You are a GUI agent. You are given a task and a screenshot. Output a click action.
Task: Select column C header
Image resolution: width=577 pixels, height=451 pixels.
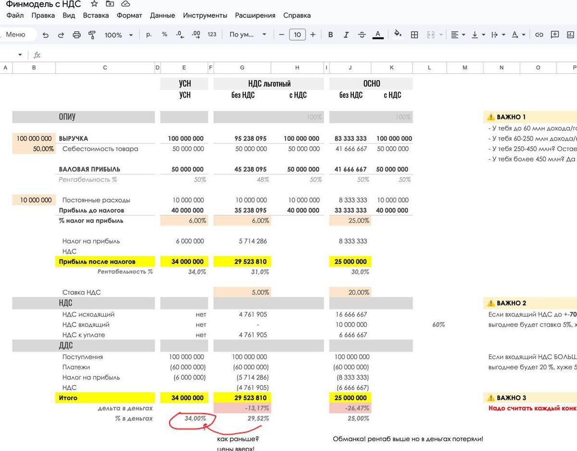[105, 68]
